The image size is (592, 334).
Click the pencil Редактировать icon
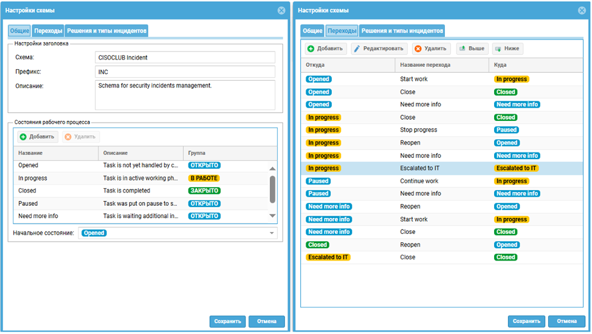click(x=357, y=49)
